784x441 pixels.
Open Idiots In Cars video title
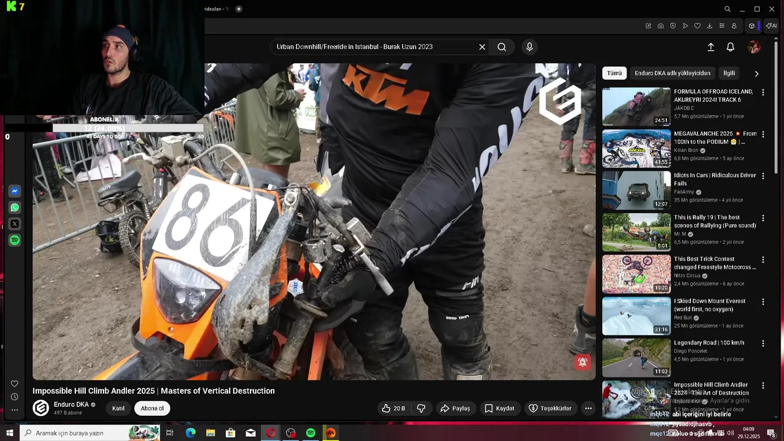point(715,179)
